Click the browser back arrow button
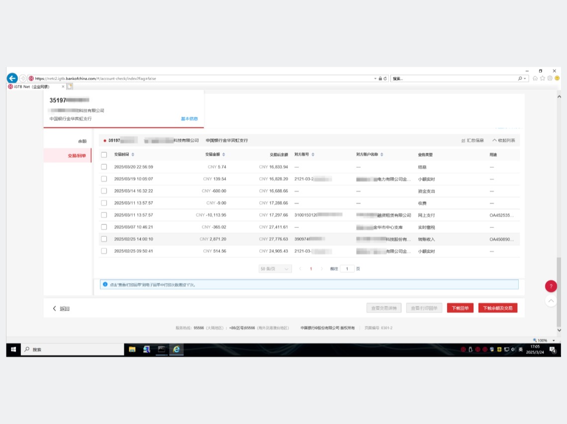 [12, 78]
